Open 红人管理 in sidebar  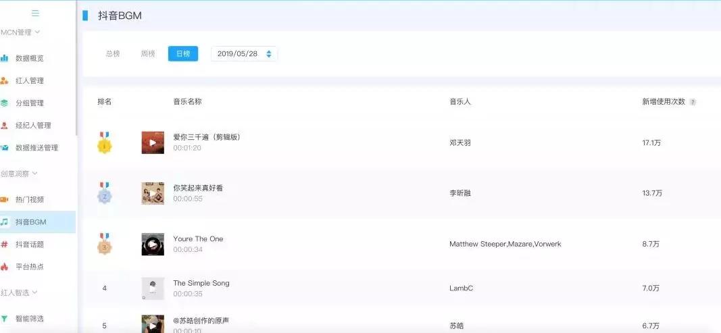[x=30, y=80]
